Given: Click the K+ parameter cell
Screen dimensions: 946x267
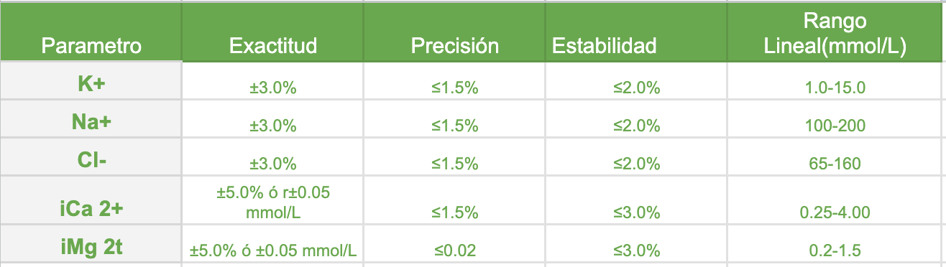Looking at the screenshot, I should tap(91, 82).
